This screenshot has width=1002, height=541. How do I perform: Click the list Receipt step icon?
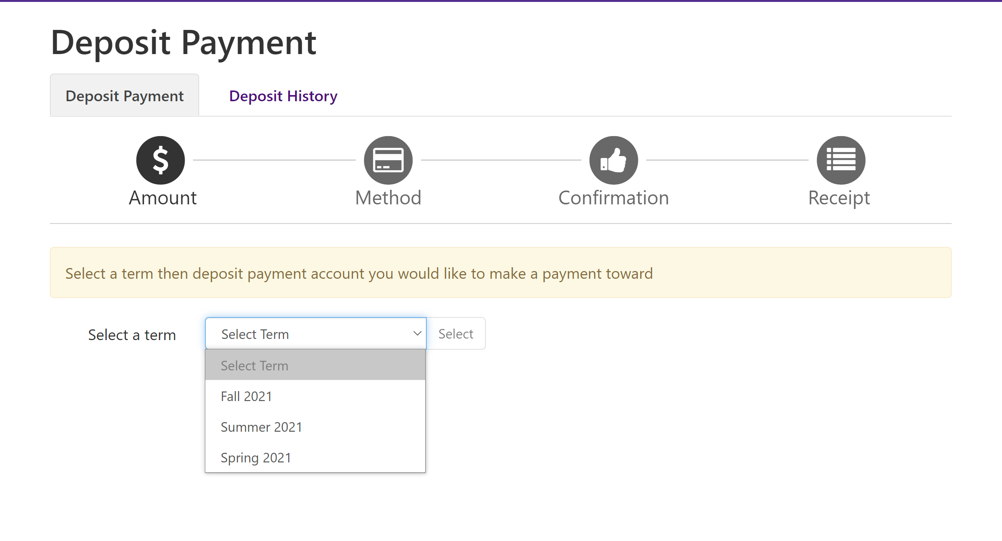pos(840,160)
